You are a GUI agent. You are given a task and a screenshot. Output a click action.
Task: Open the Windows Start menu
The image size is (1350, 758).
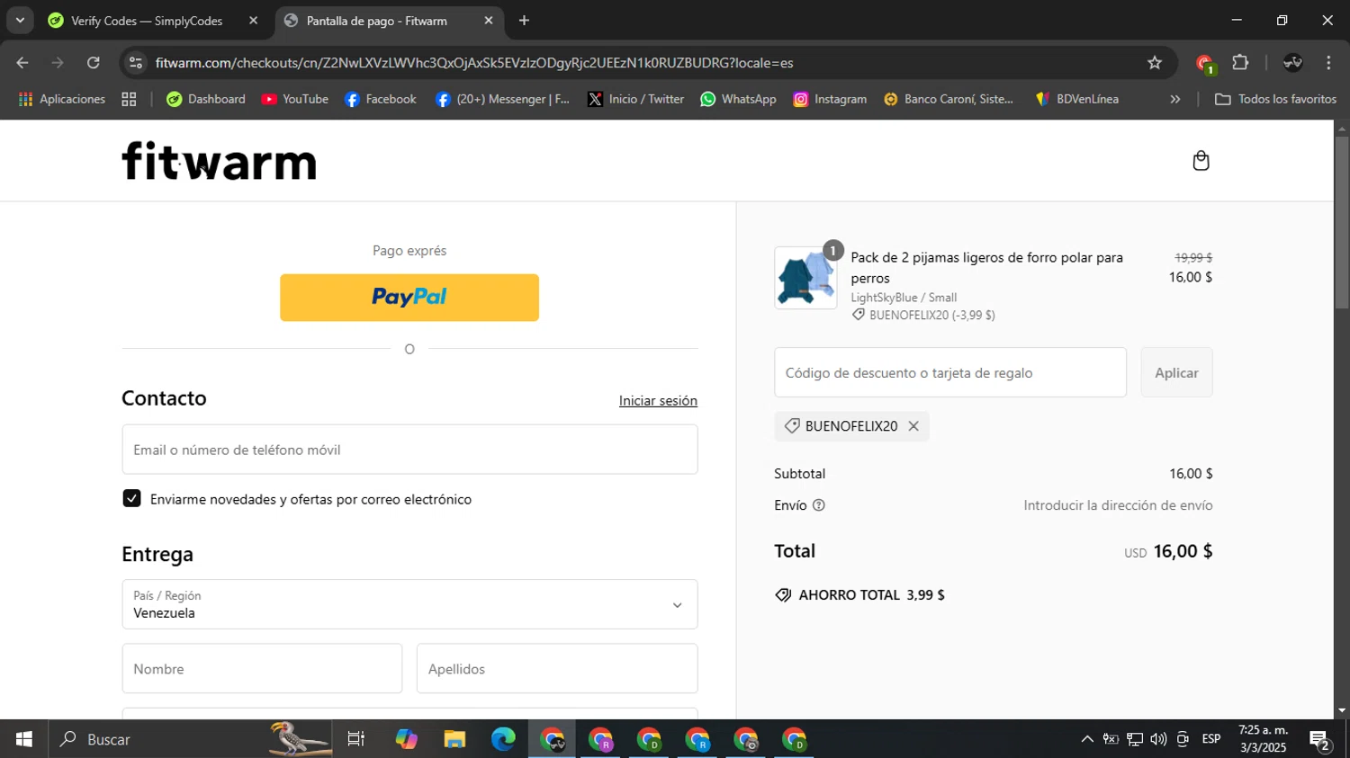[x=23, y=739]
